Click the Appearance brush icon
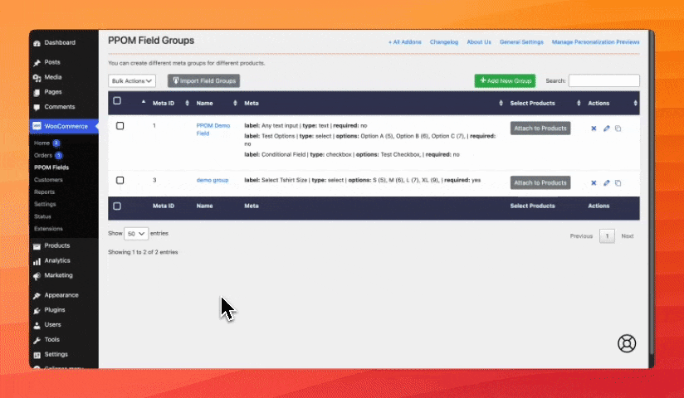This screenshot has width=684, height=398. [37, 295]
